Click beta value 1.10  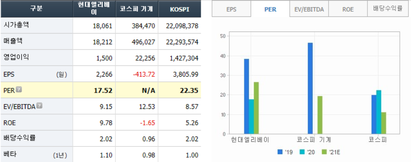click(x=106, y=155)
